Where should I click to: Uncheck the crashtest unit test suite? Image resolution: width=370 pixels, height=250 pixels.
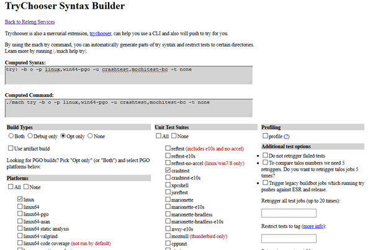[x=168, y=170]
